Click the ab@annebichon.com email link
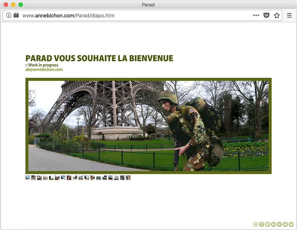The width and height of the screenshot is (297, 230). pyautogui.click(x=44, y=70)
